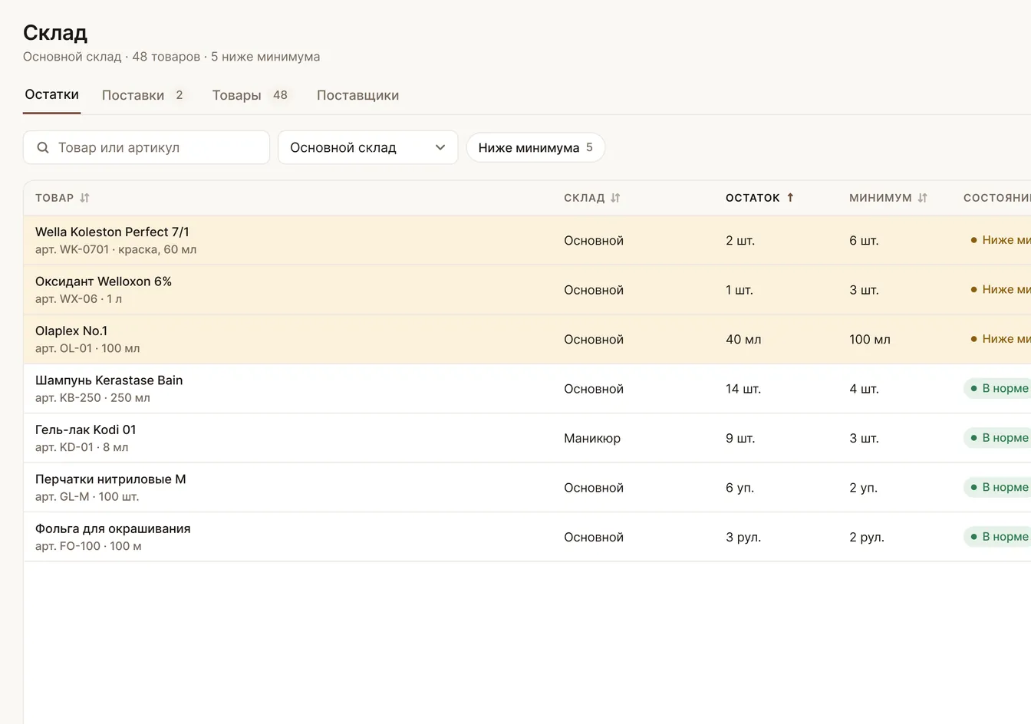Click the 40 мл stock value
This screenshot has height=724, width=1031.
coord(743,339)
